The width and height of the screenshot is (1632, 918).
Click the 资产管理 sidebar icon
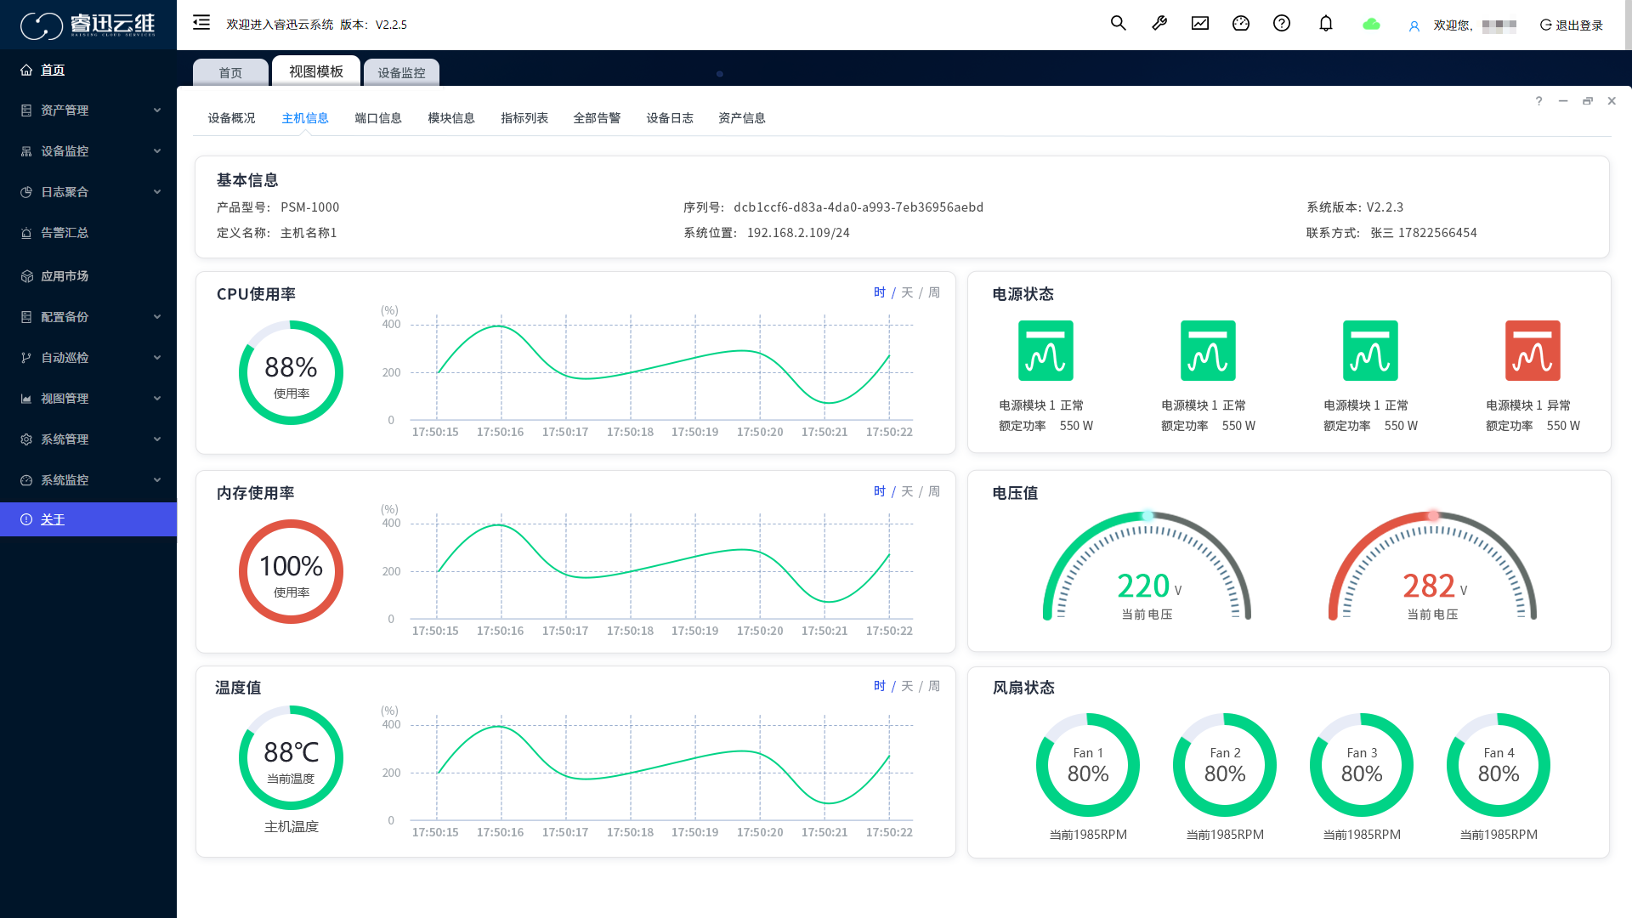point(26,110)
